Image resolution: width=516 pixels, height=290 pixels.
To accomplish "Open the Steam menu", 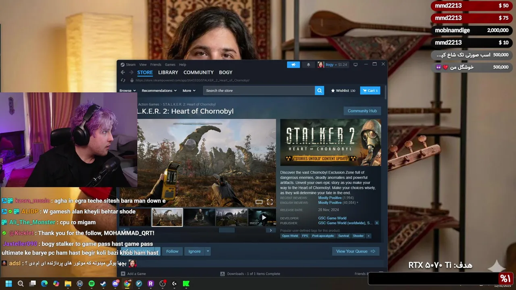I will pos(128,64).
